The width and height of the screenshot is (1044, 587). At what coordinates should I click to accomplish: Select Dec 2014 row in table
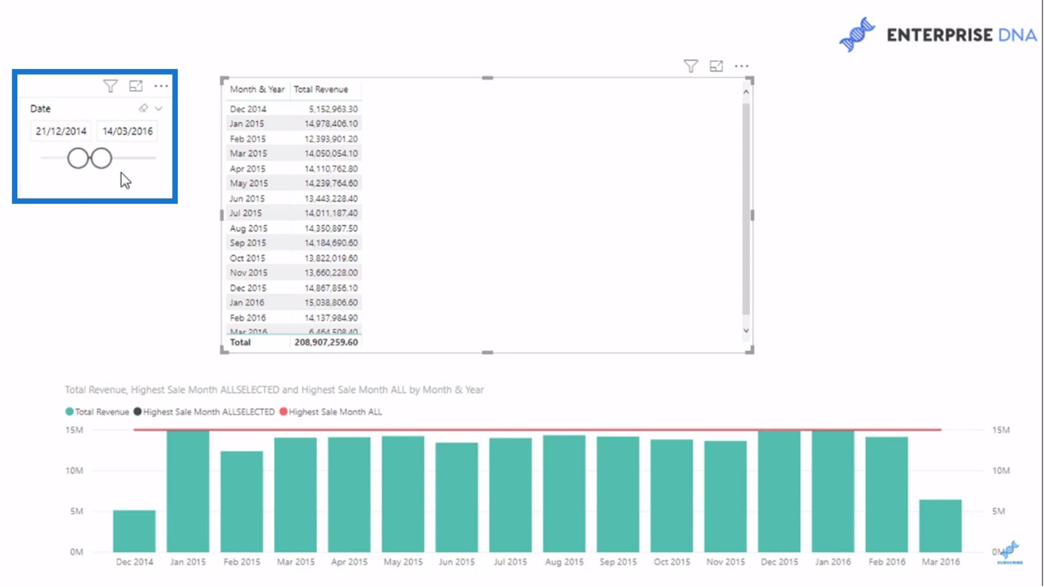[294, 109]
